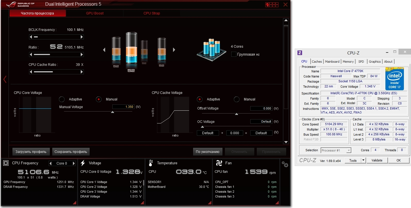The width and height of the screenshot is (411, 208).
Task: Click the OK button in CPU-Z
Action: (398, 160)
